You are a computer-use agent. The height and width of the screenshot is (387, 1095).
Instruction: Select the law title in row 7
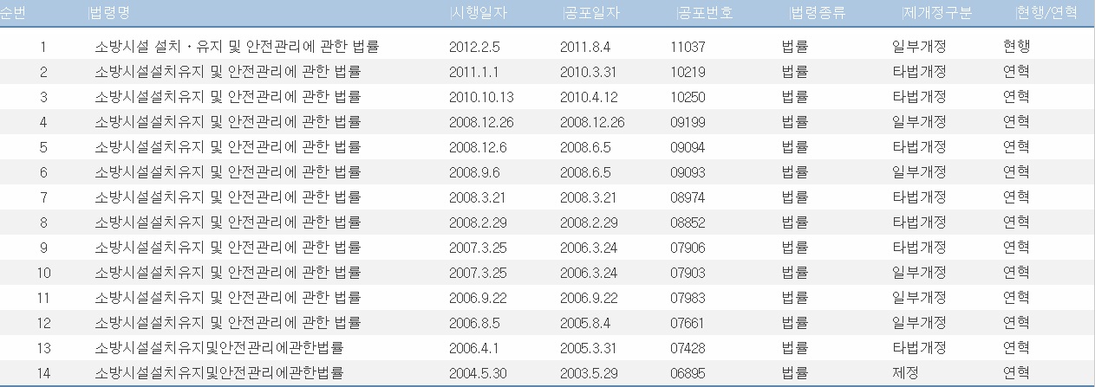click(x=227, y=197)
